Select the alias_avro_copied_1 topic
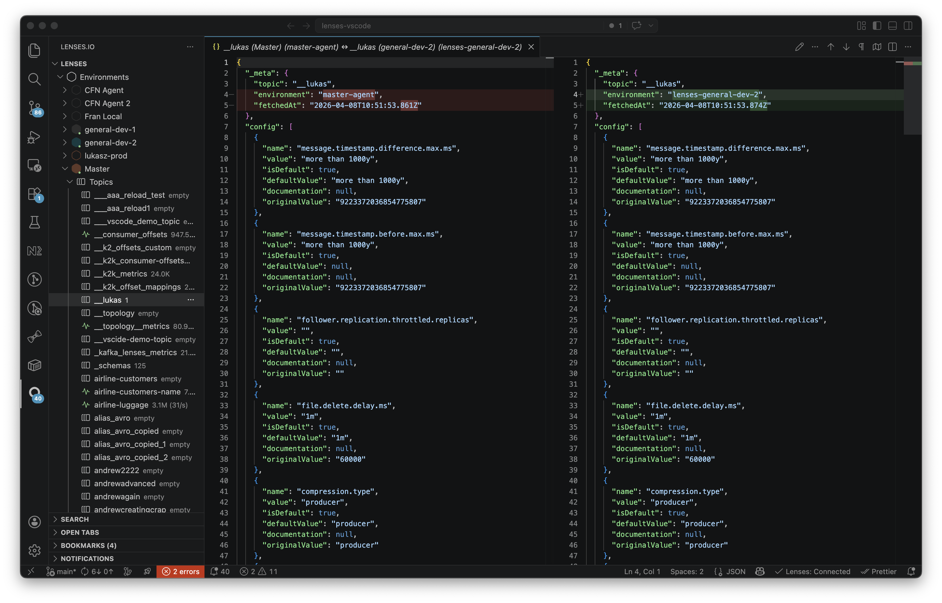The width and height of the screenshot is (942, 603). pos(126,445)
